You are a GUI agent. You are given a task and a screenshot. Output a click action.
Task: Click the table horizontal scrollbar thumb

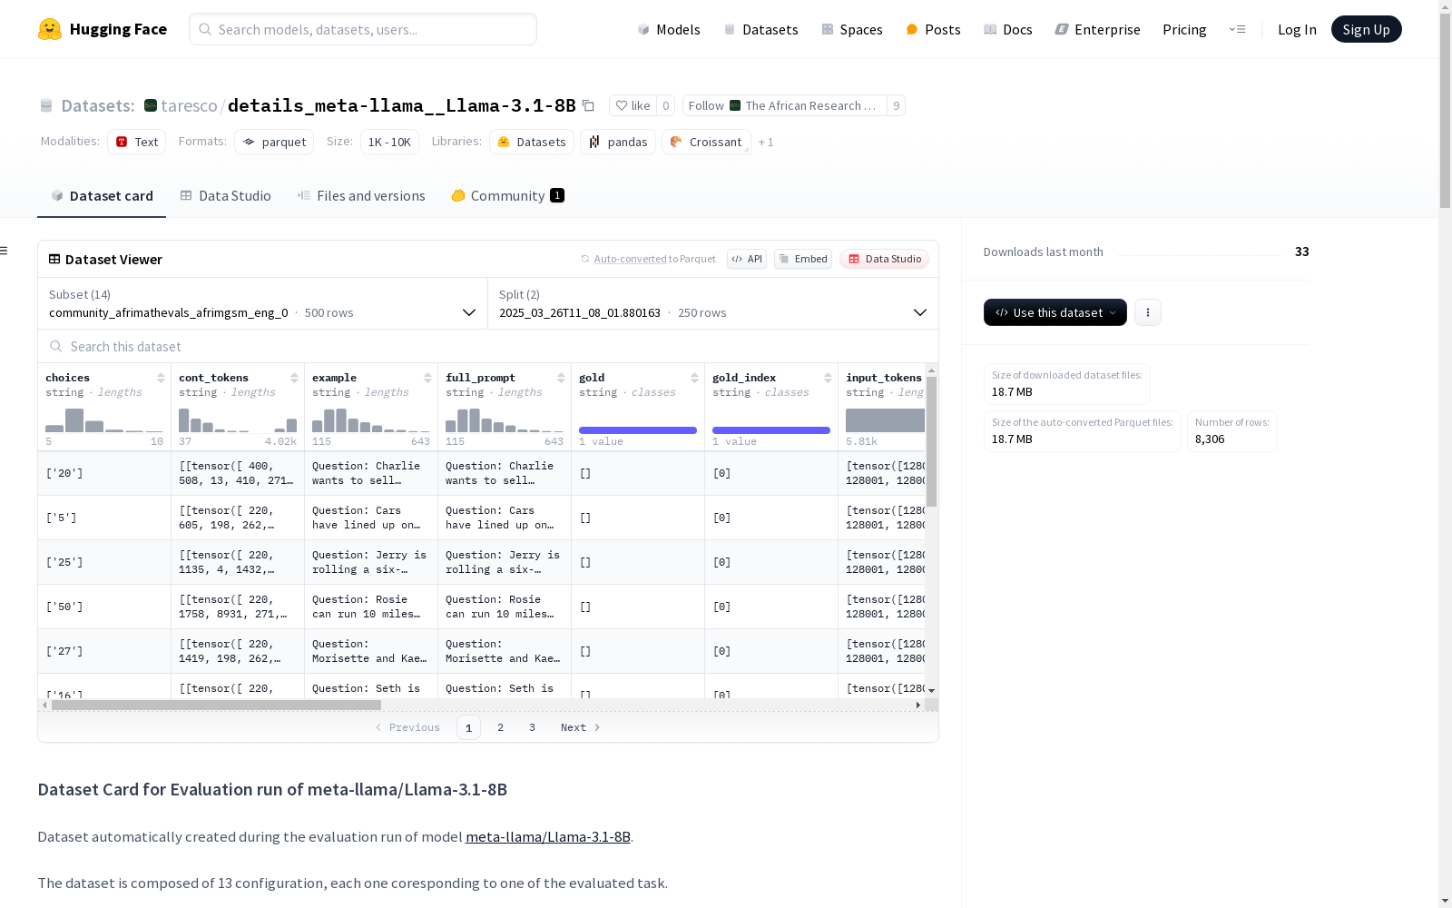point(216,705)
